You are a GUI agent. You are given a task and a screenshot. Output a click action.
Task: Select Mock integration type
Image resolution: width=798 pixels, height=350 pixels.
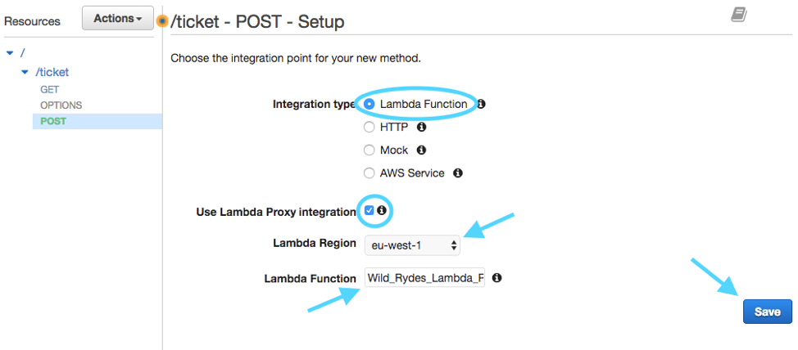pyautogui.click(x=369, y=150)
